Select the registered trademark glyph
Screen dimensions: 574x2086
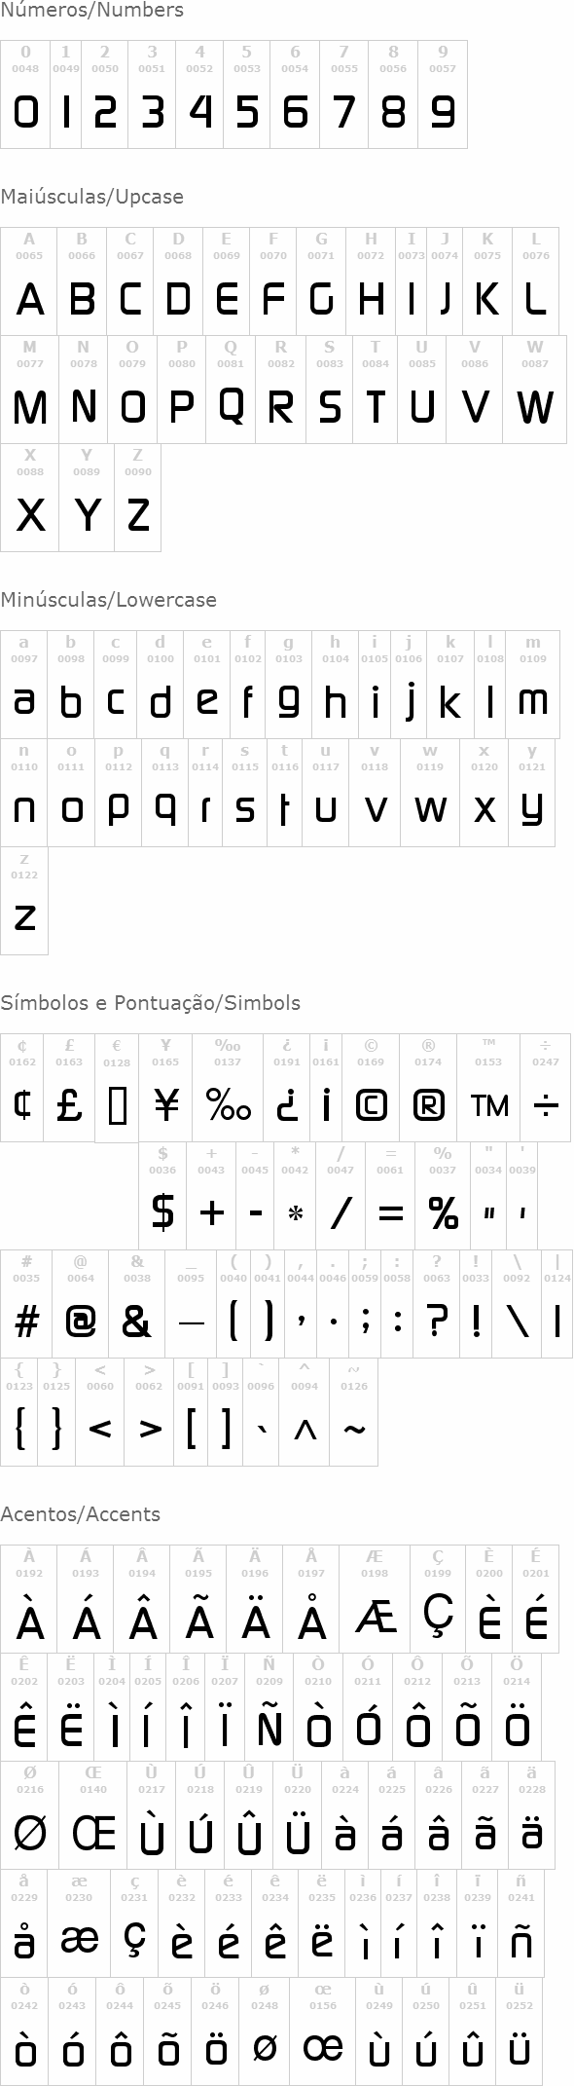[x=428, y=1104]
